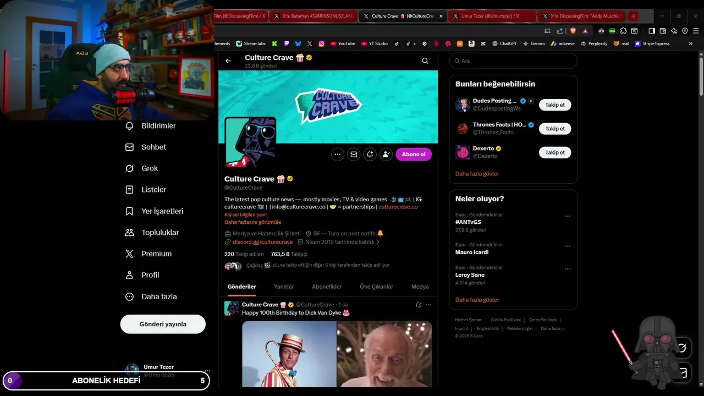The image size is (704, 396).
Task: Open the Mary Poppins photo in the post
Action: 289,354
